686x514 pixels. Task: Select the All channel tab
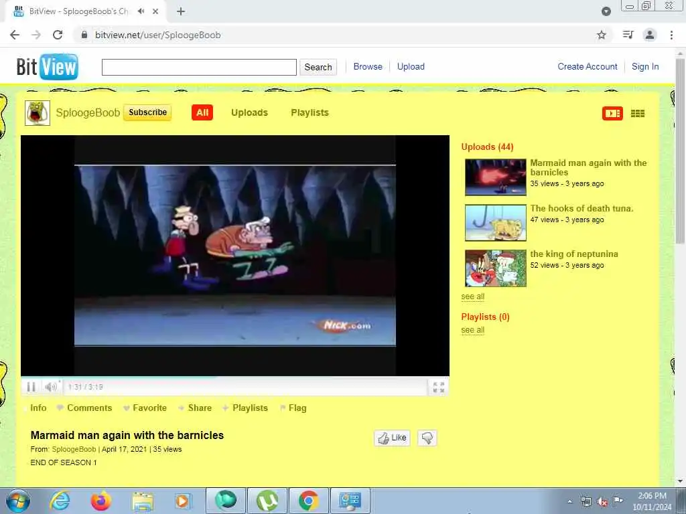point(202,112)
